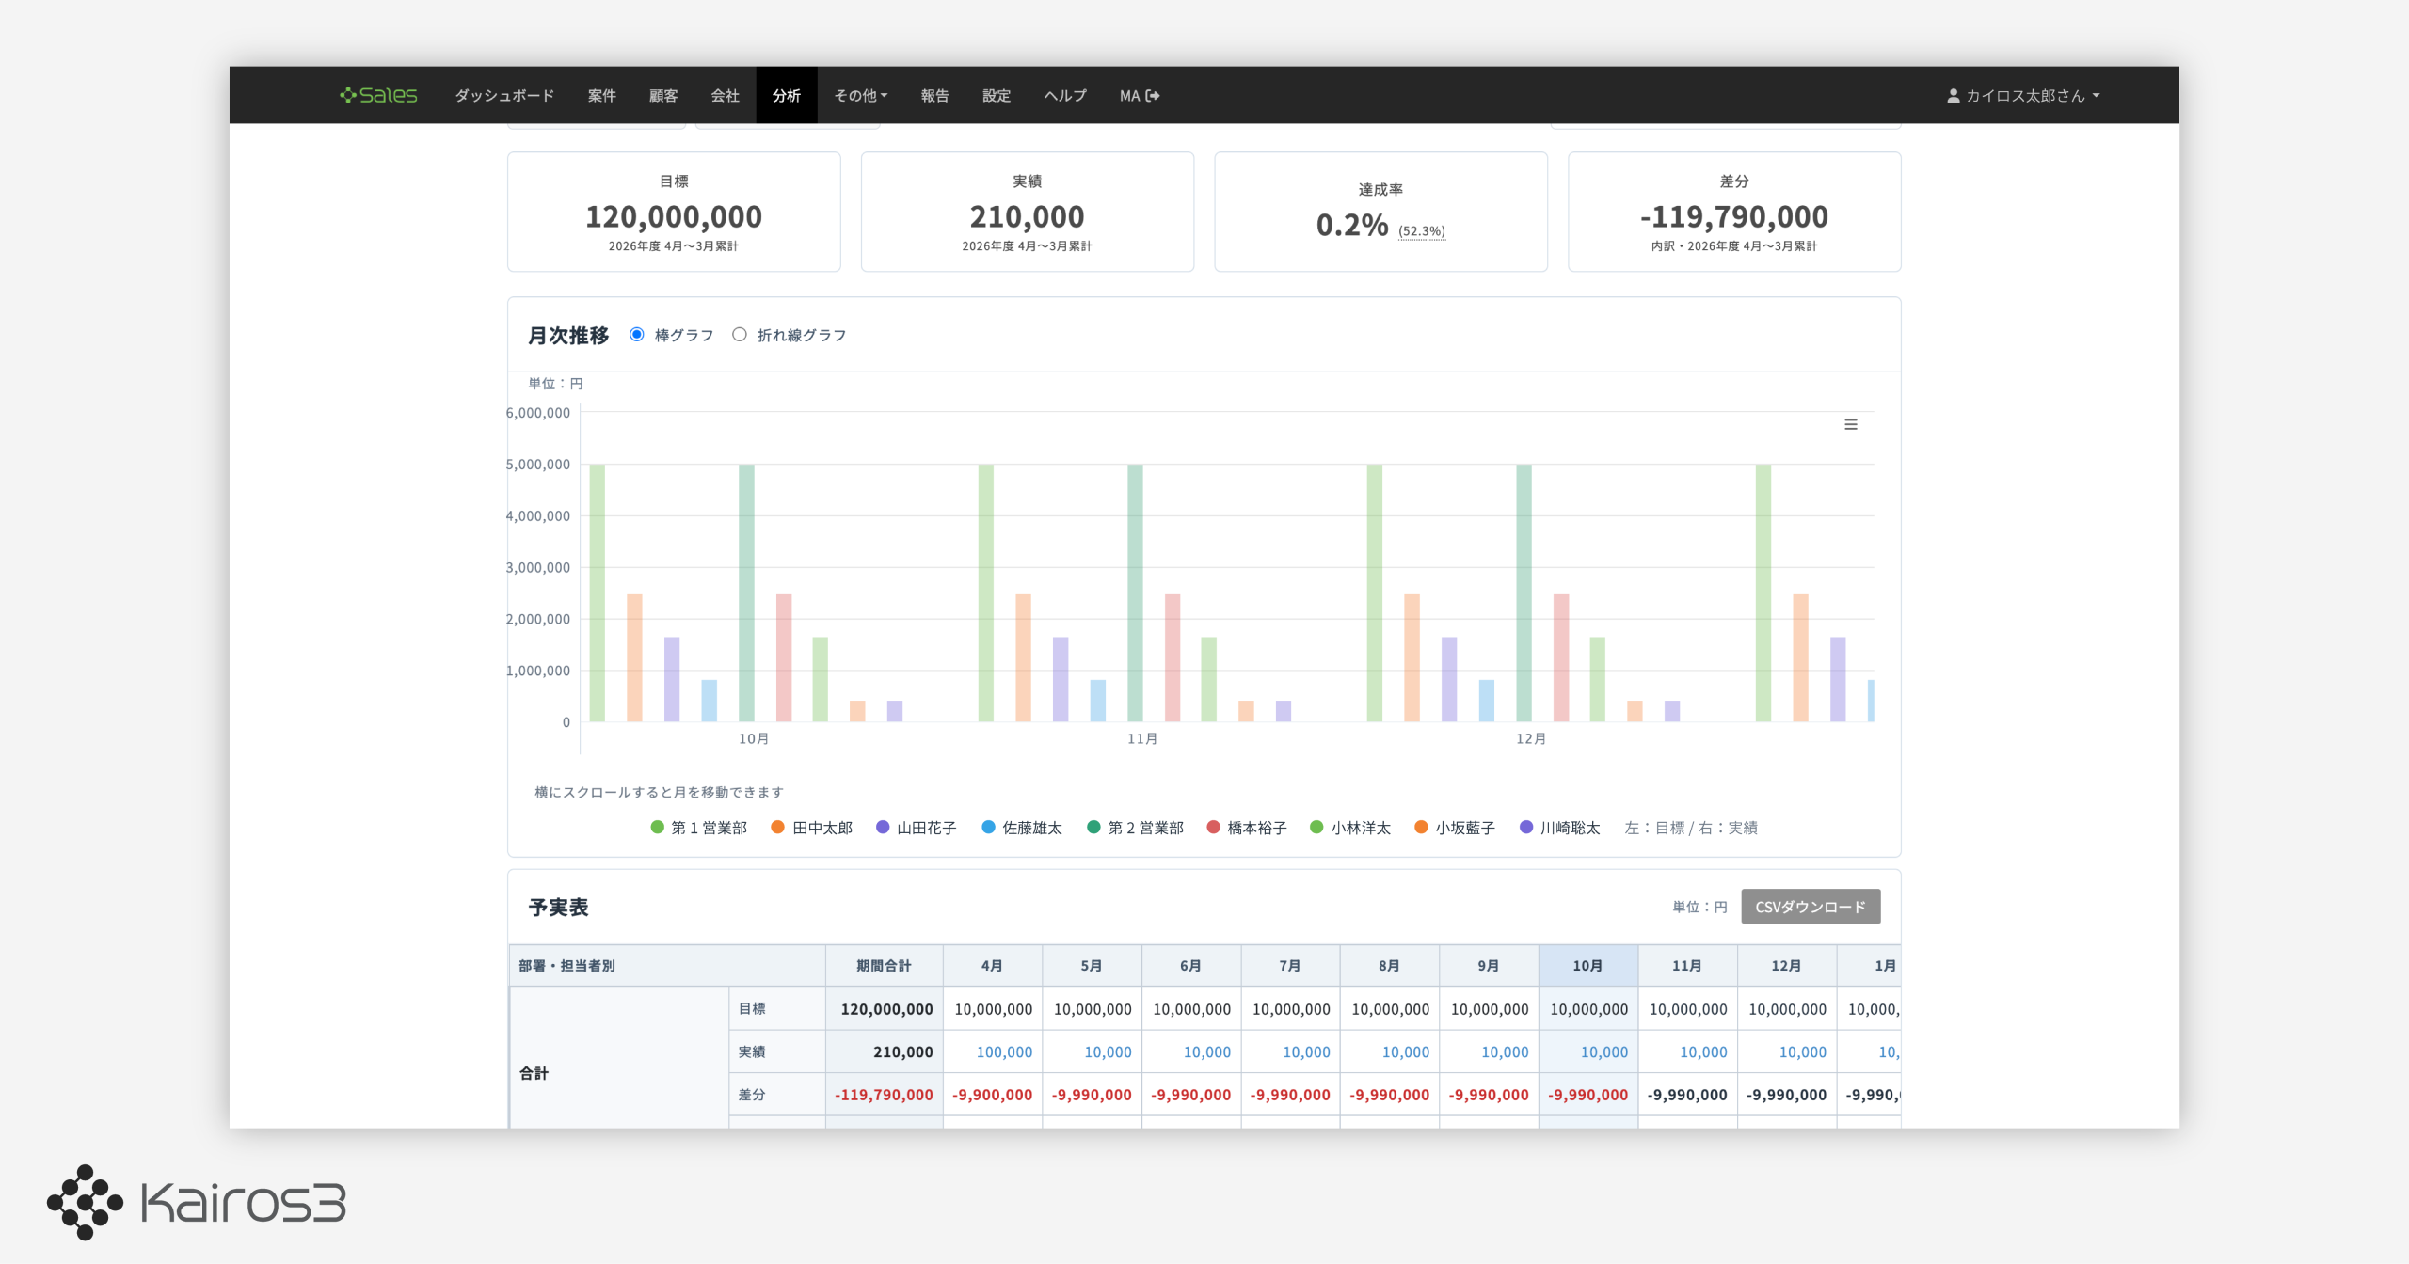Click the CSVダウンロード button

(1811, 907)
